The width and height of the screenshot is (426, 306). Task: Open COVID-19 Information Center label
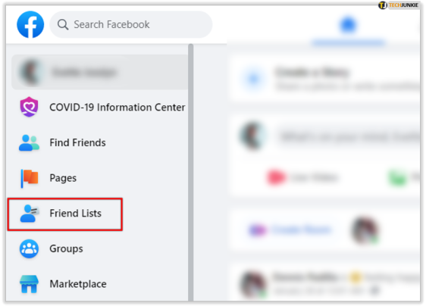coord(117,108)
